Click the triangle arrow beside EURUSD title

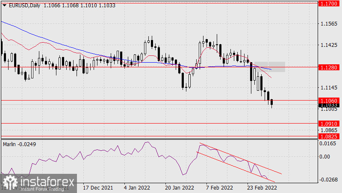coord(4,5)
